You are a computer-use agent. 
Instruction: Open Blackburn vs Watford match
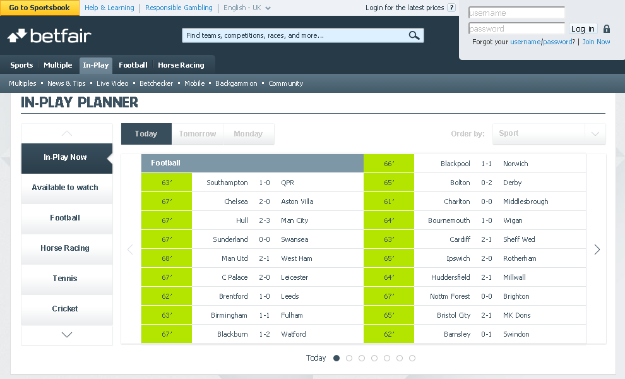[x=253, y=334]
